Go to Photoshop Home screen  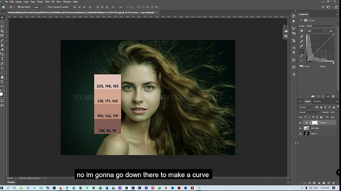[x=3, y=7]
